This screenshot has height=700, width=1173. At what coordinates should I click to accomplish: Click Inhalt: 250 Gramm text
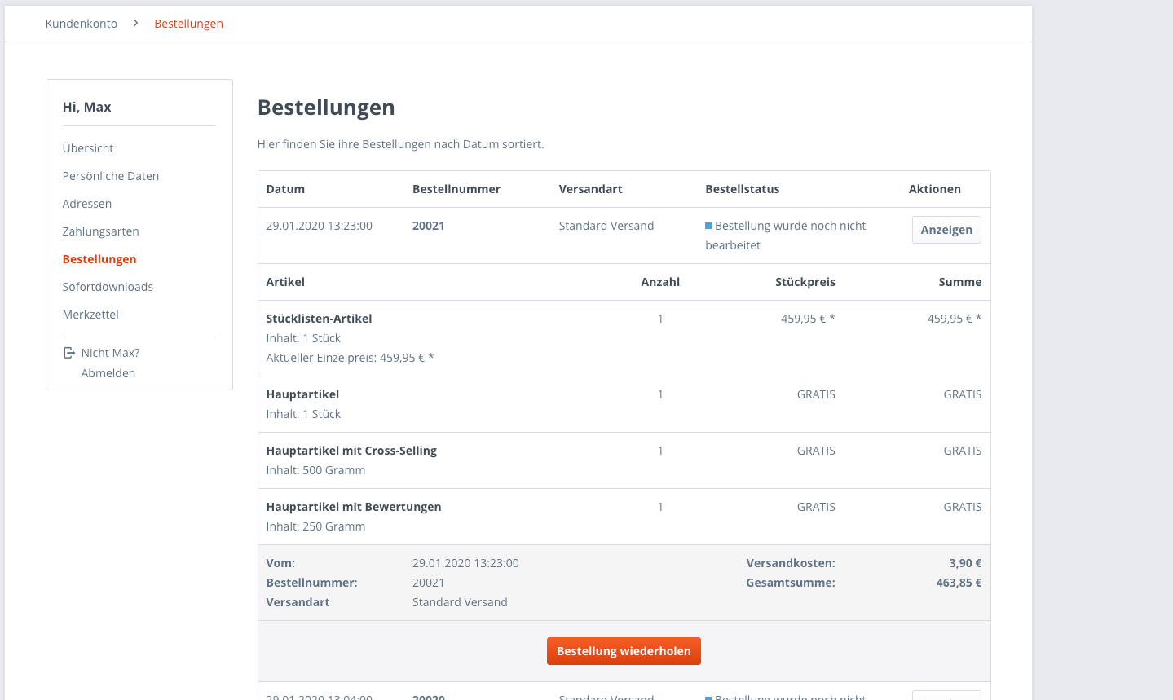click(x=315, y=526)
